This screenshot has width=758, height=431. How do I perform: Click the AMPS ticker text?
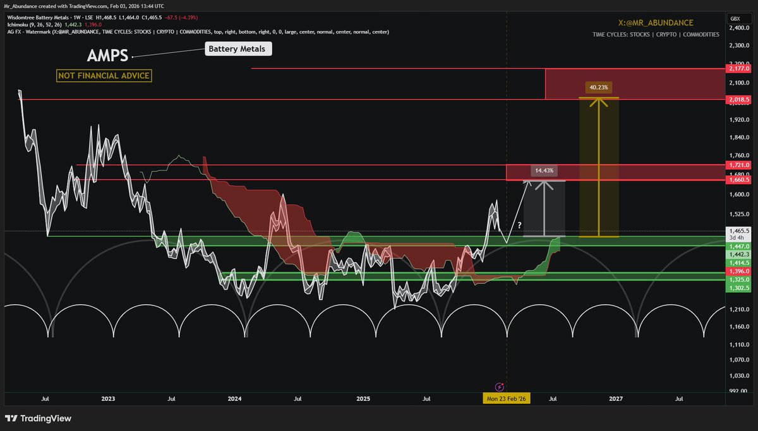[x=107, y=56]
